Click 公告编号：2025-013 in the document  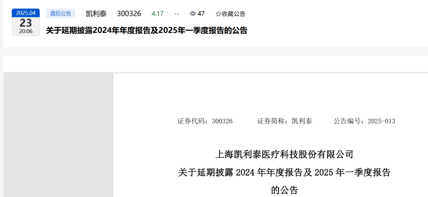tap(364, 121)
